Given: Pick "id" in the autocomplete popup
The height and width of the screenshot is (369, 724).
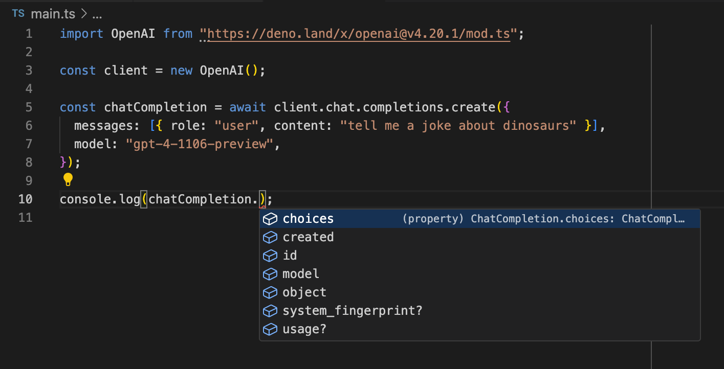Looking at the screenshot, I should 290,255.
